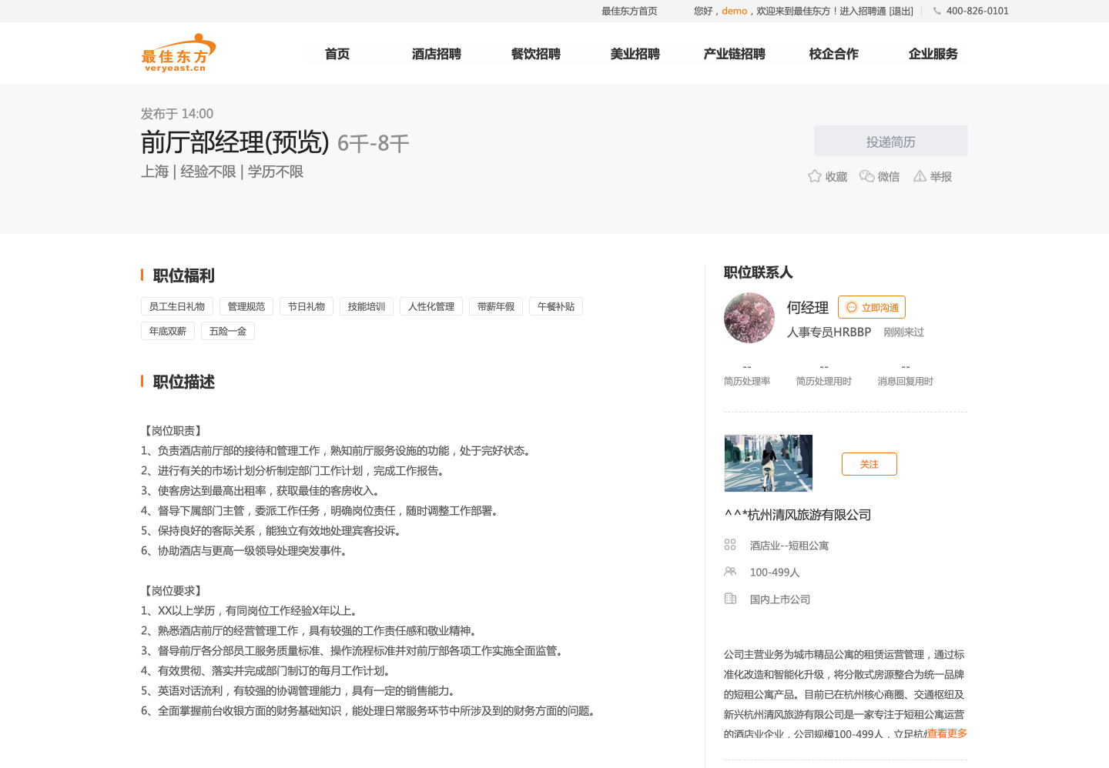Toggle follow company with 关注 button

click(869, 464)
